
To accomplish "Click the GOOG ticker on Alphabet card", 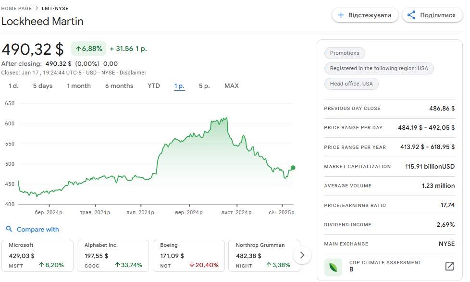I will click(x=92, y=266).
